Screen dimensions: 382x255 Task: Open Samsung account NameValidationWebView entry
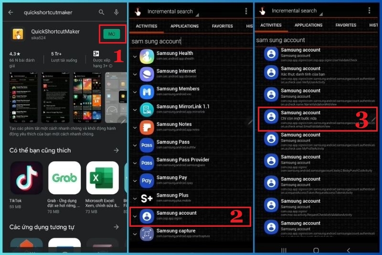[x=317, y=97]
